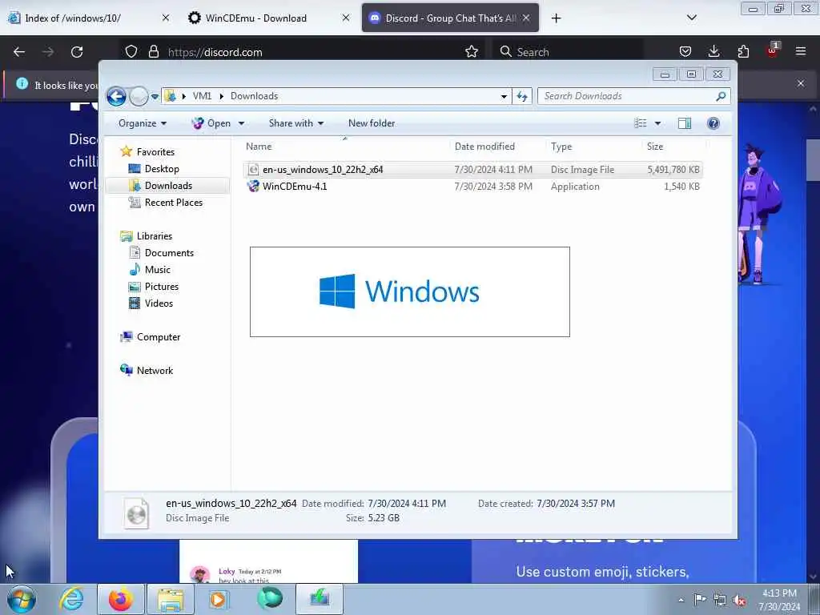Click New folder
The width and height of the screenshot is (820, 615).
[372, 123]
